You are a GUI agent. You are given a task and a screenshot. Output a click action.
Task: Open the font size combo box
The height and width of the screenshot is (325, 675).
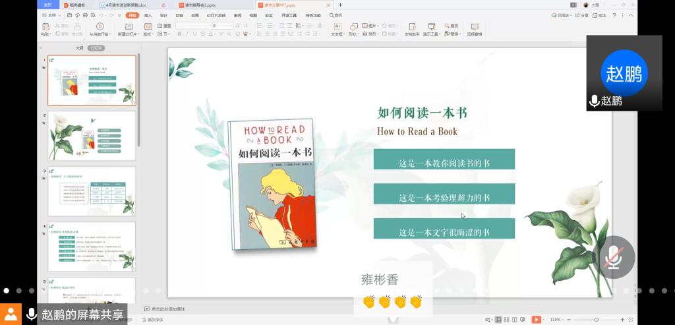(222, 26)
